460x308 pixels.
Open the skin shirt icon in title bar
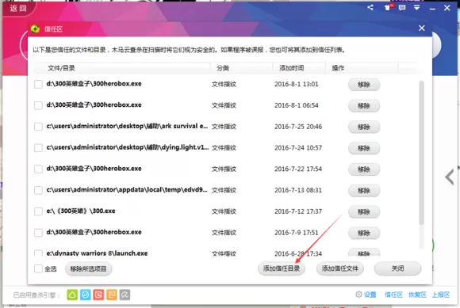click(388, 8)
